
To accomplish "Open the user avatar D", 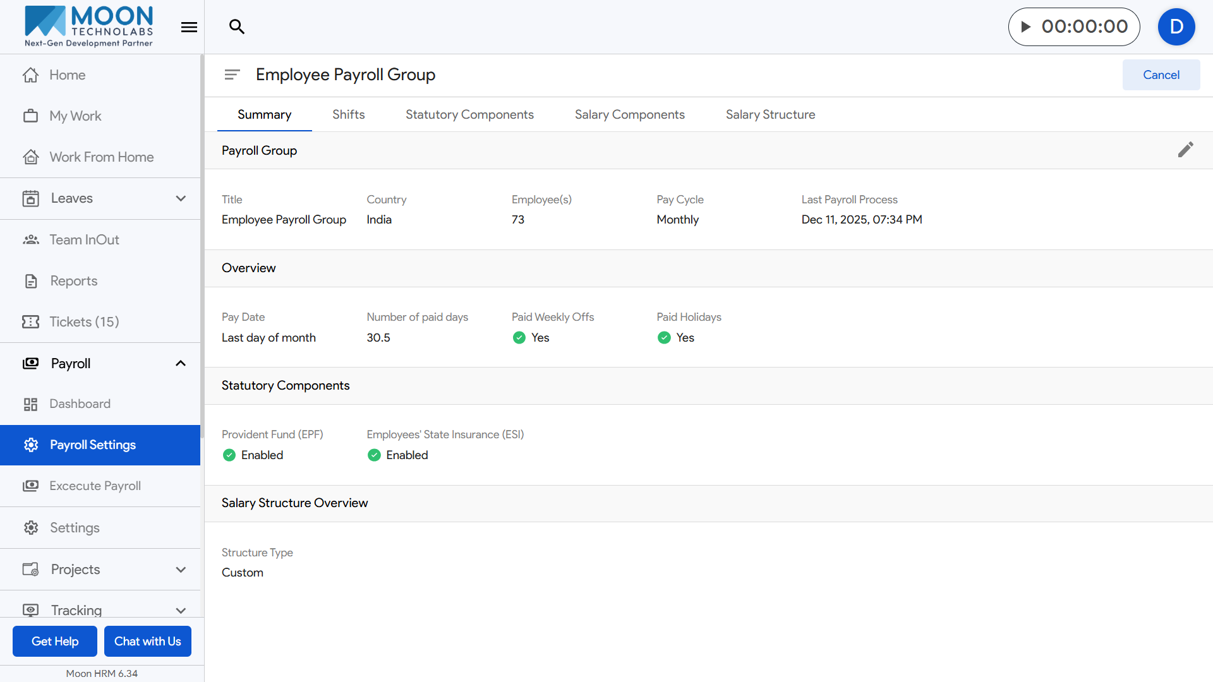I will click(x=1176, y=27).
